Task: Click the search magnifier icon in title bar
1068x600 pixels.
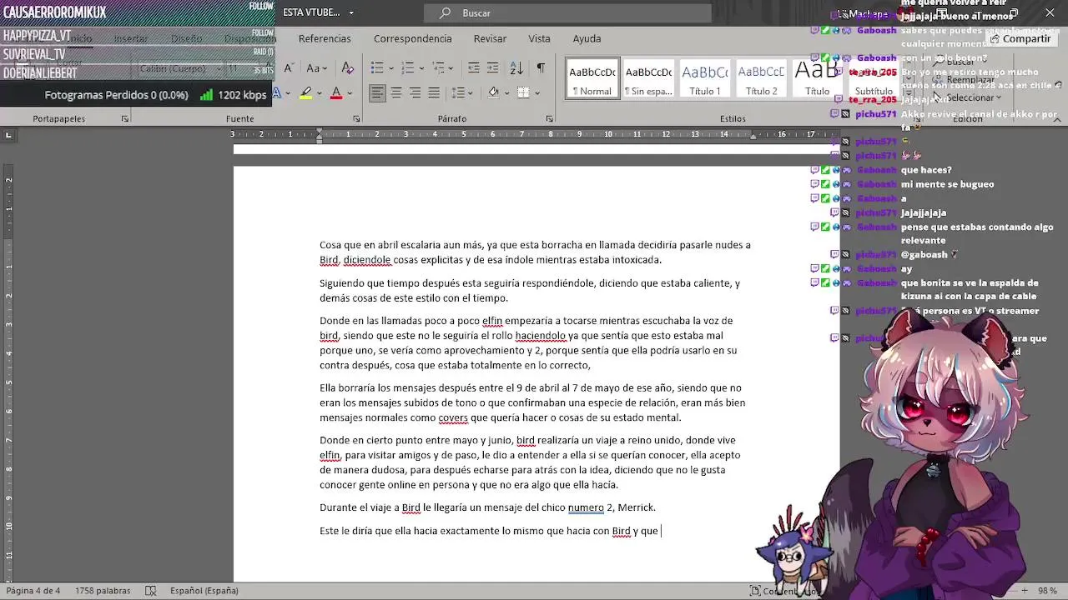Action: pos(446,12)
